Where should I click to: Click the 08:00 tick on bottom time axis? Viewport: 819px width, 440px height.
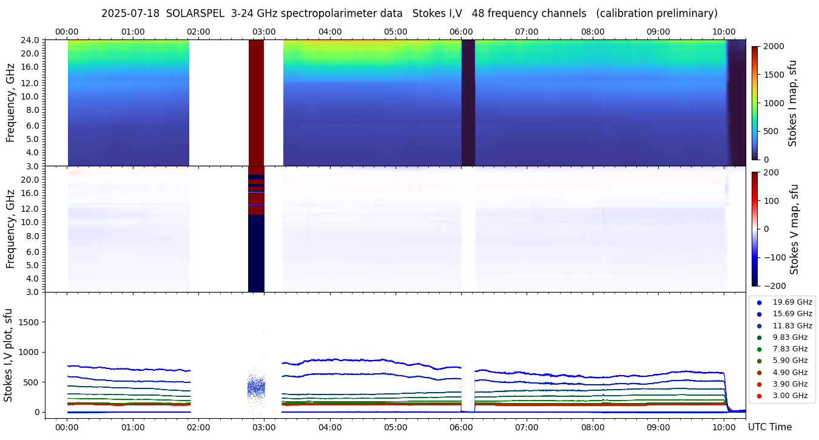593,427
